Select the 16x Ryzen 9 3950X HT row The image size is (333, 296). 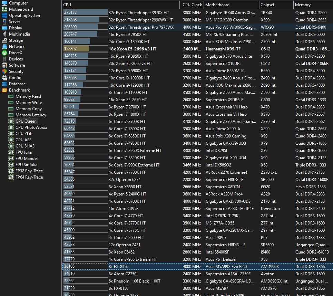(x=197, y=56)
